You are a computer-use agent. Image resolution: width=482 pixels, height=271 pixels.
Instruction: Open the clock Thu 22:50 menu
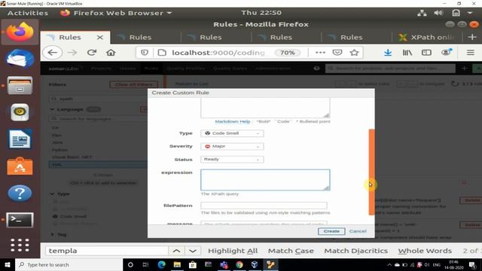[261, 13]
